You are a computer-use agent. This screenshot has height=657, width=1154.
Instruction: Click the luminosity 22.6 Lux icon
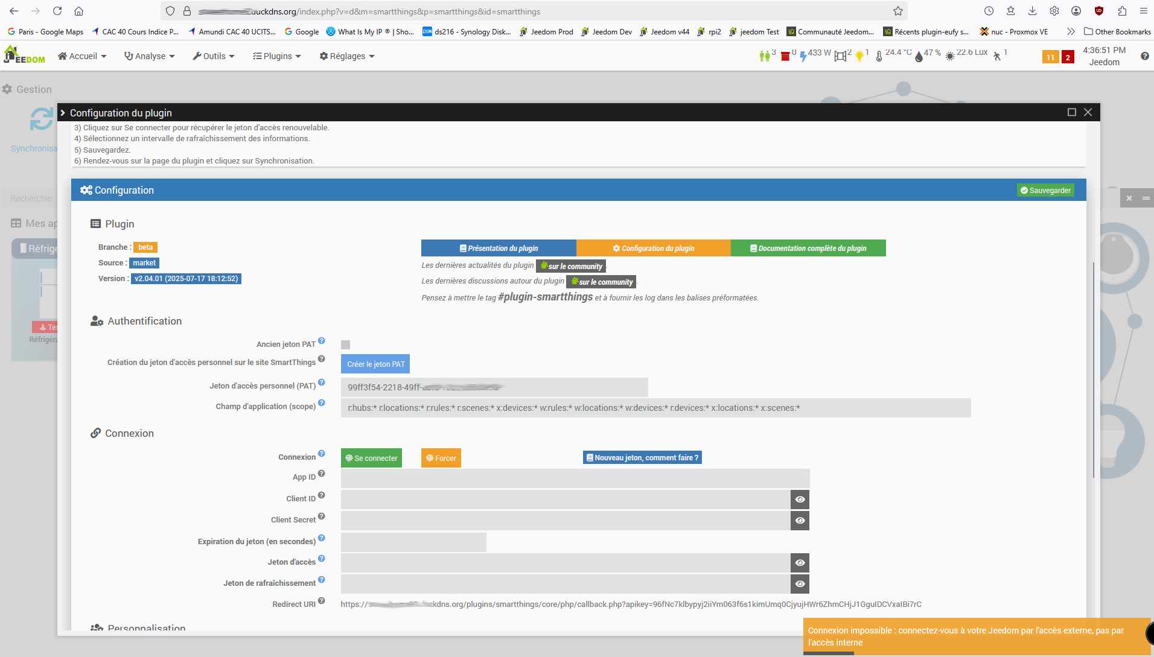[950, 56]
